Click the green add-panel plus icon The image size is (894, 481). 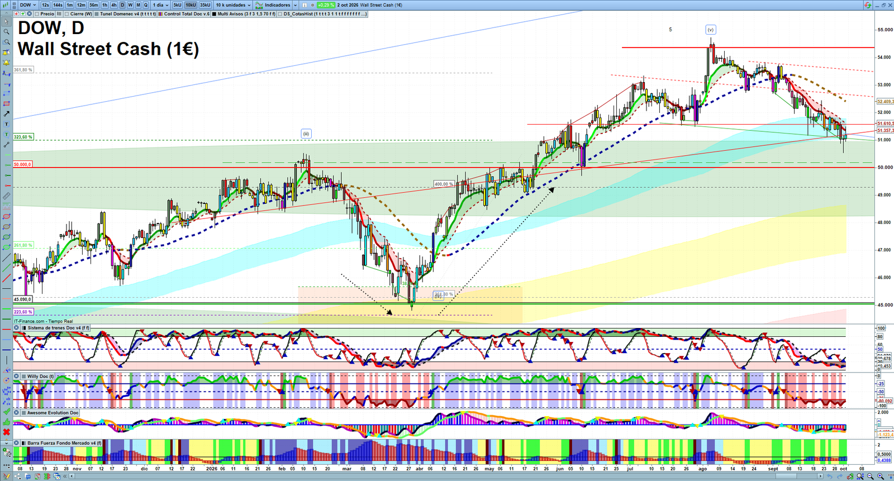tap(23, 14)
